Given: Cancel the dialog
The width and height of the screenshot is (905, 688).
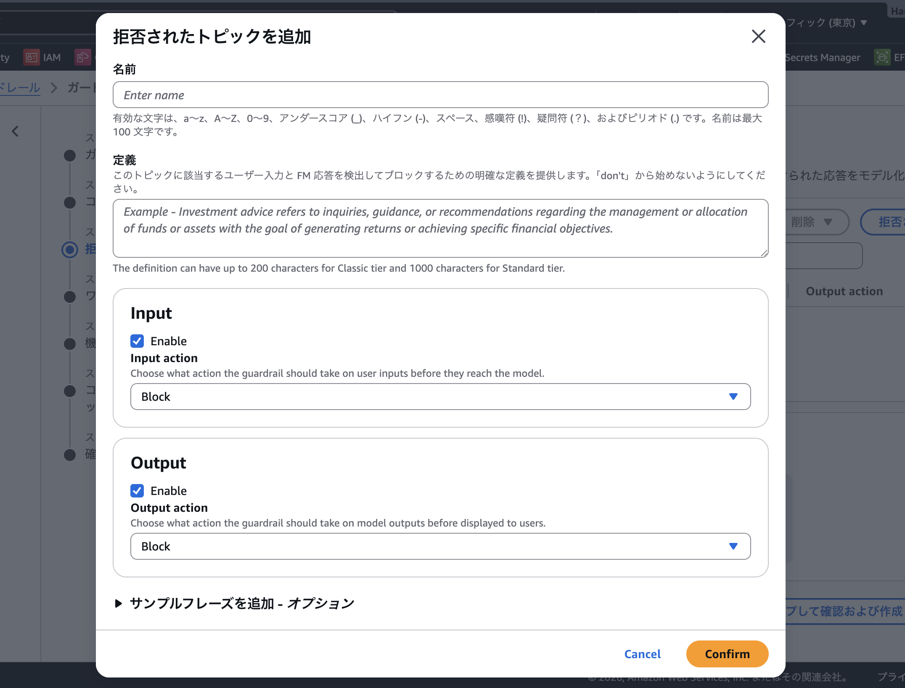Looking at the screenshot, I should click(642, 654).
